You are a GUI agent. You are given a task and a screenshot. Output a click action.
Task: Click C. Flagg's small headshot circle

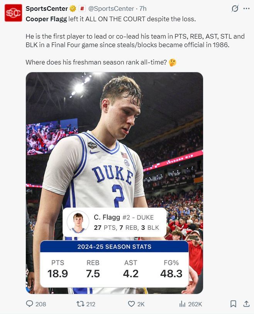(x=78, y=222)
